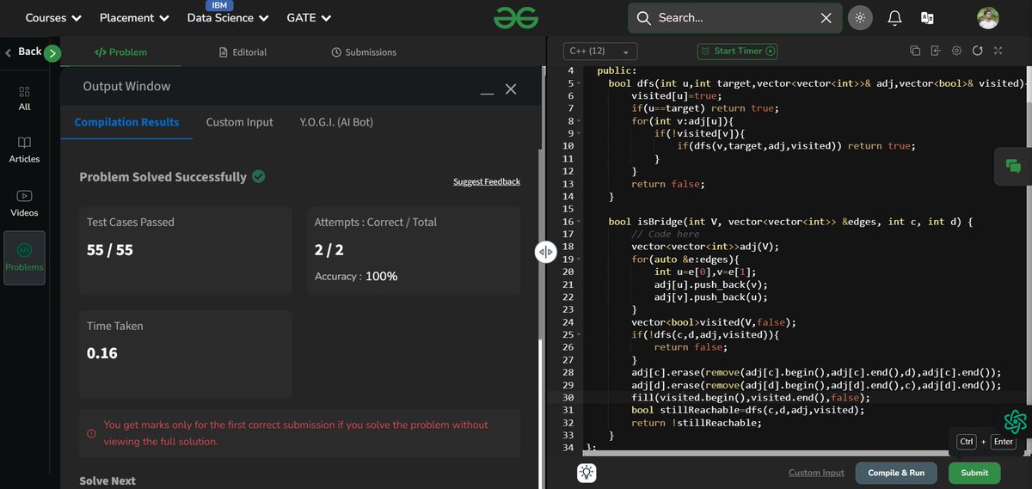
Task: Reset the code with refresh icon
Action: (977, 51)
